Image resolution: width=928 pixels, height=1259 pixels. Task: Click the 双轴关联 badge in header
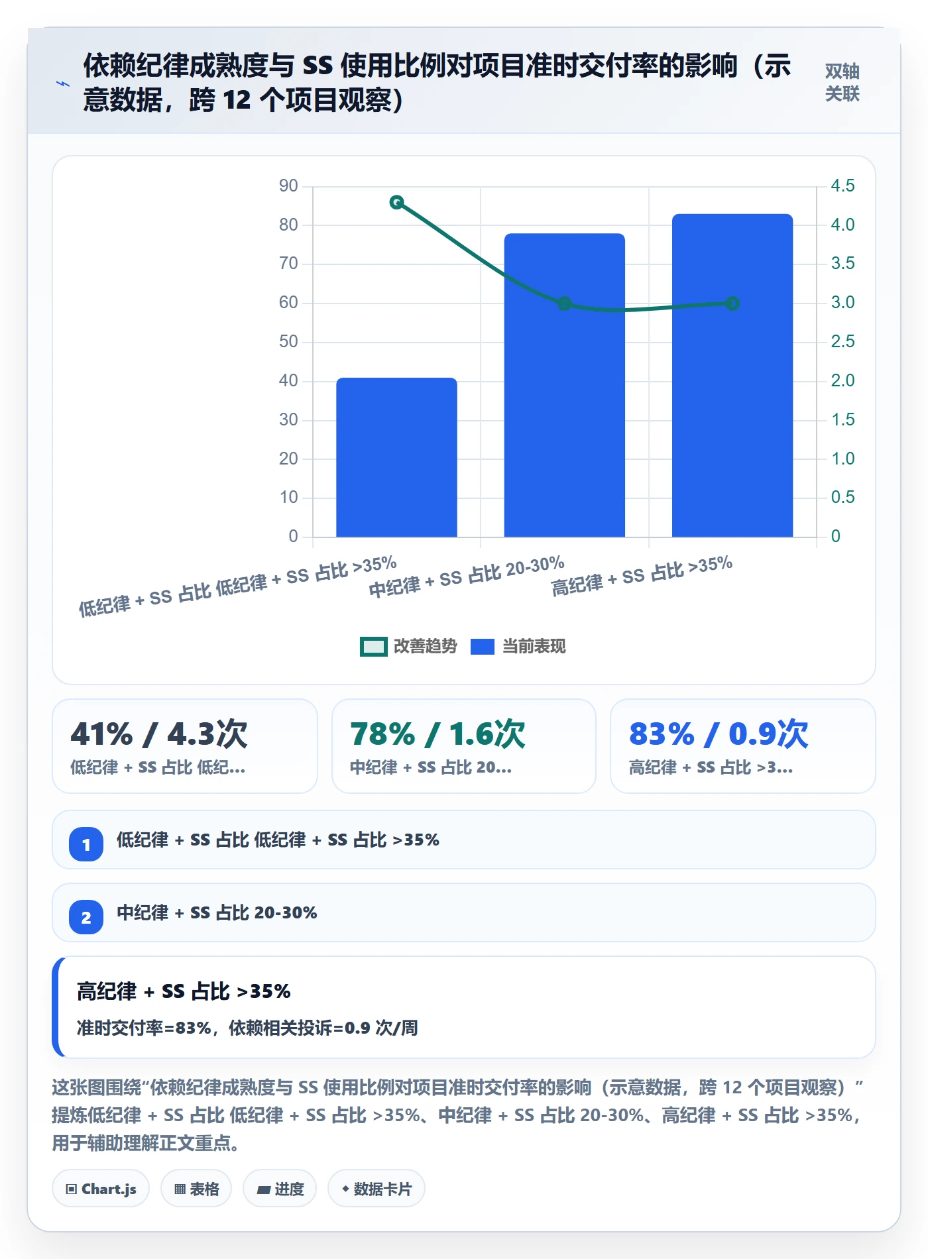[842, 83]
